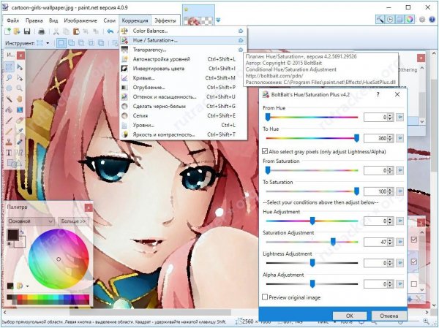Open the Файл menu
The width and height of the screenshot is (439, 328).
[x=13, y=20]
